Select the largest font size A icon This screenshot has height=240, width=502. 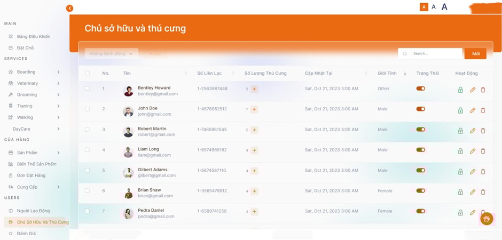click(x=444, y=7)
